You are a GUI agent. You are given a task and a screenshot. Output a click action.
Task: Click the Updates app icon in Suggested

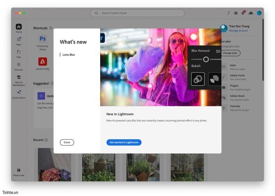(41, 96)
